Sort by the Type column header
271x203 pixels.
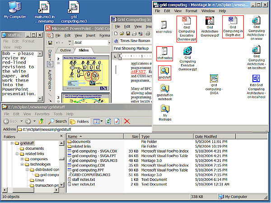(x=166, y=137)
